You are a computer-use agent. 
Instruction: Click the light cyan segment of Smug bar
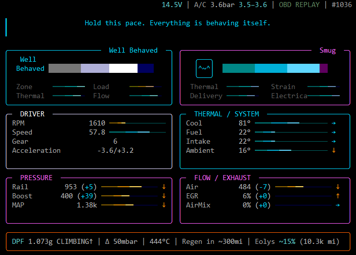coord(303,68)
